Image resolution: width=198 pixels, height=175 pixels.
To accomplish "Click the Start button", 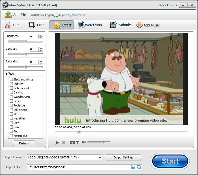I will pos(170,161).
